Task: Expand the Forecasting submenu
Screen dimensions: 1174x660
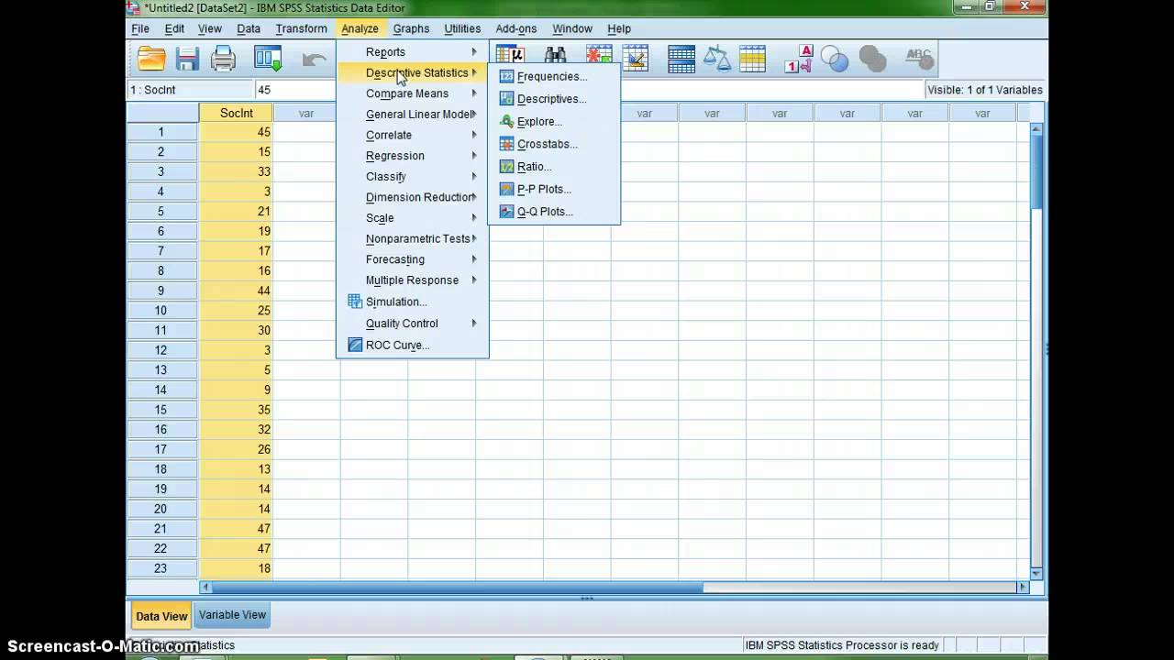Action: point(413,259)
